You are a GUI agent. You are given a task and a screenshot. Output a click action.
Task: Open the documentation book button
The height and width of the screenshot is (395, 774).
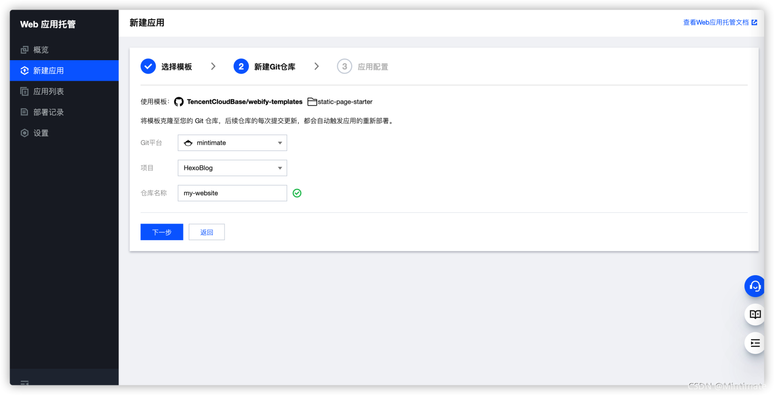pos(755,314)
